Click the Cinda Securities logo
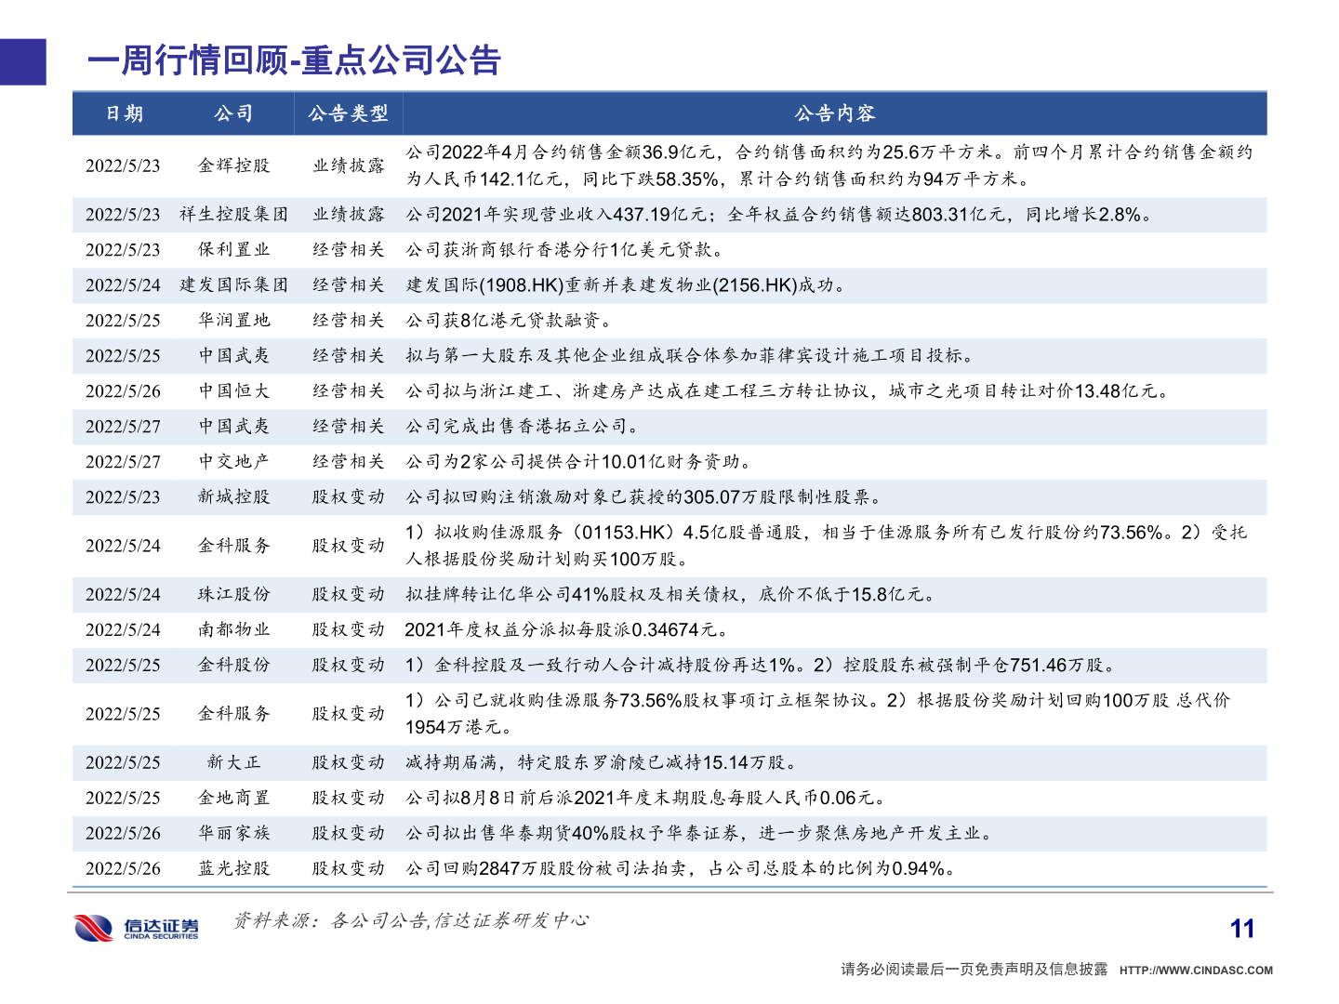 [x=137, y=927]
